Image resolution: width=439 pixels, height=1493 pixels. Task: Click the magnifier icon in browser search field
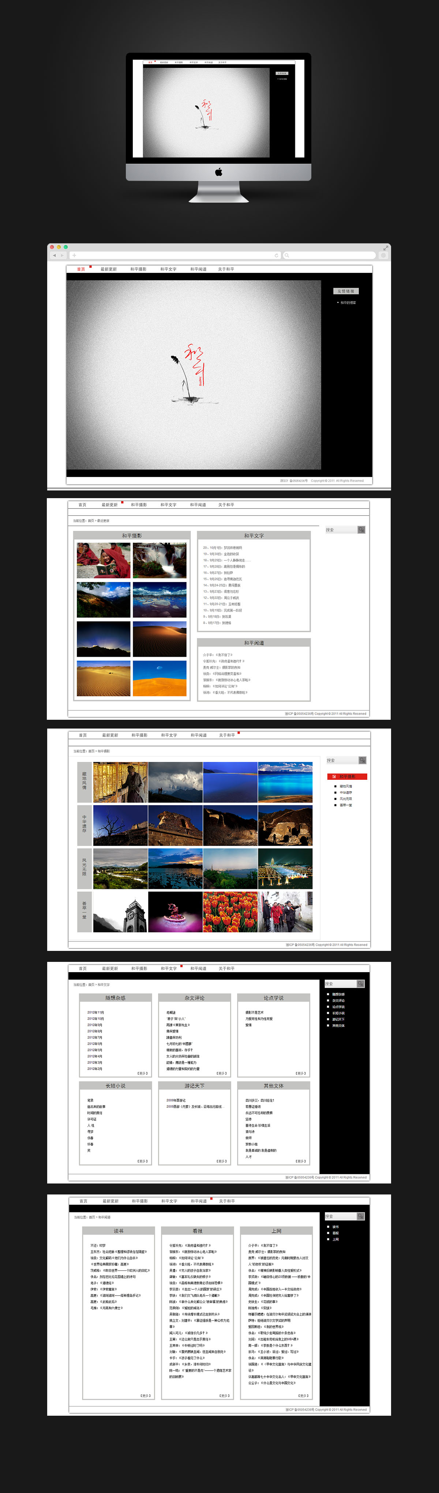287,256
